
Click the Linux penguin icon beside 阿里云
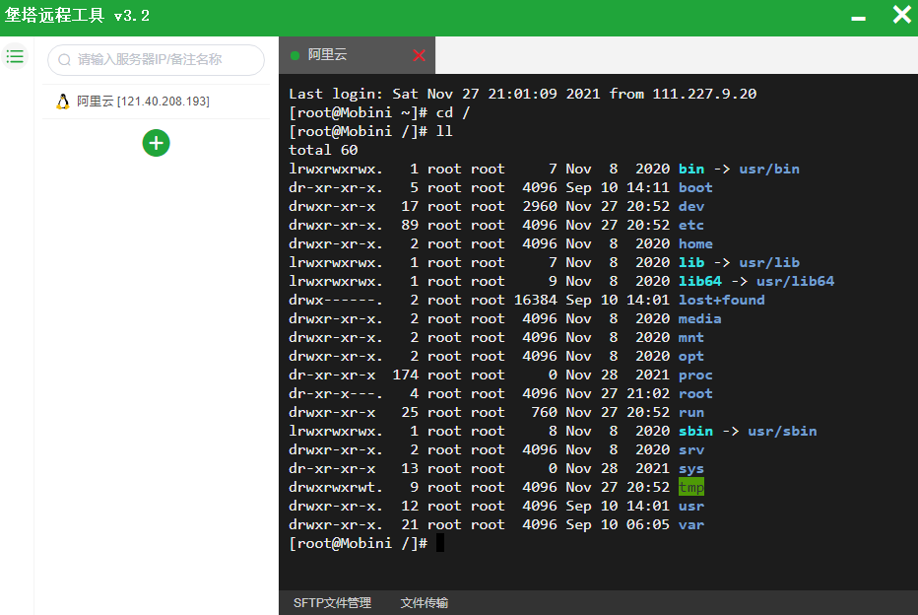click(63, 102)
